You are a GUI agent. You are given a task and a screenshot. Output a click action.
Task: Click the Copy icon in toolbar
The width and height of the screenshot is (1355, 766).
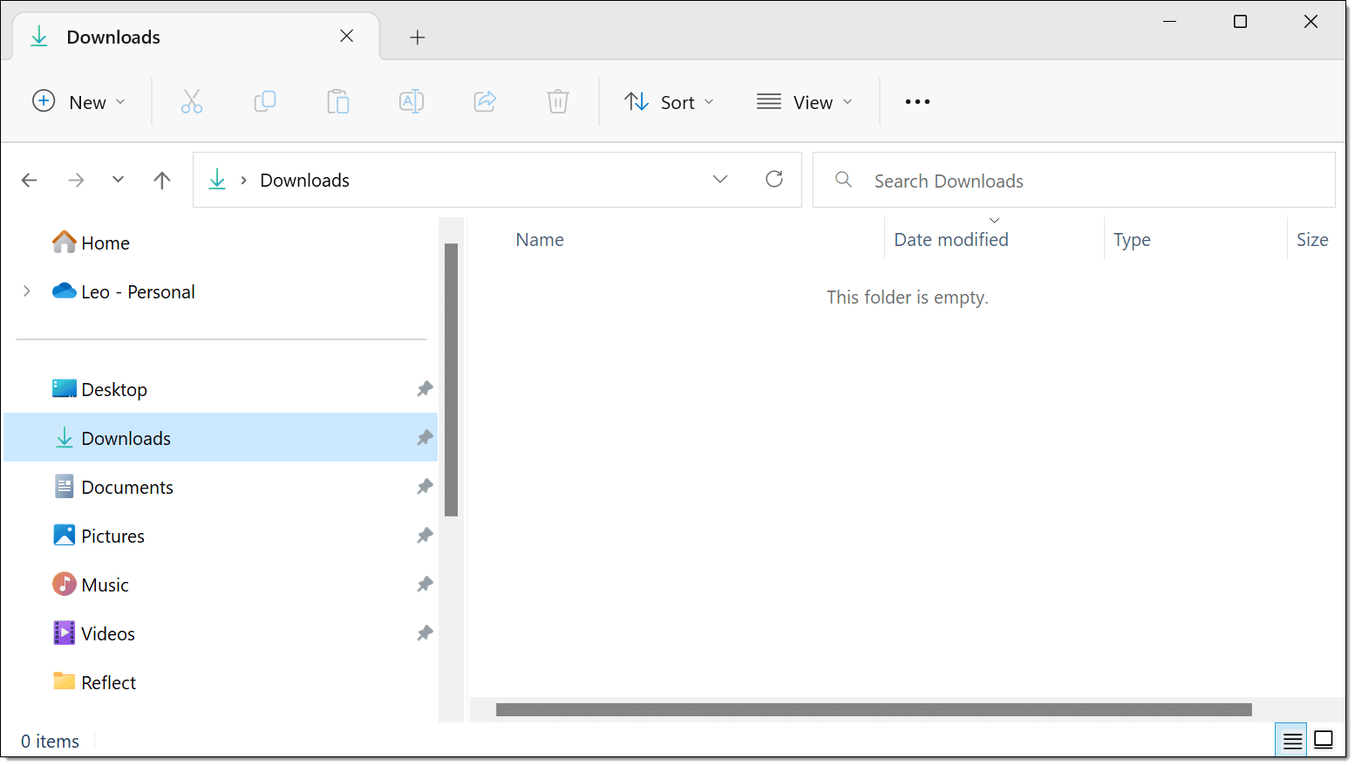265,102
